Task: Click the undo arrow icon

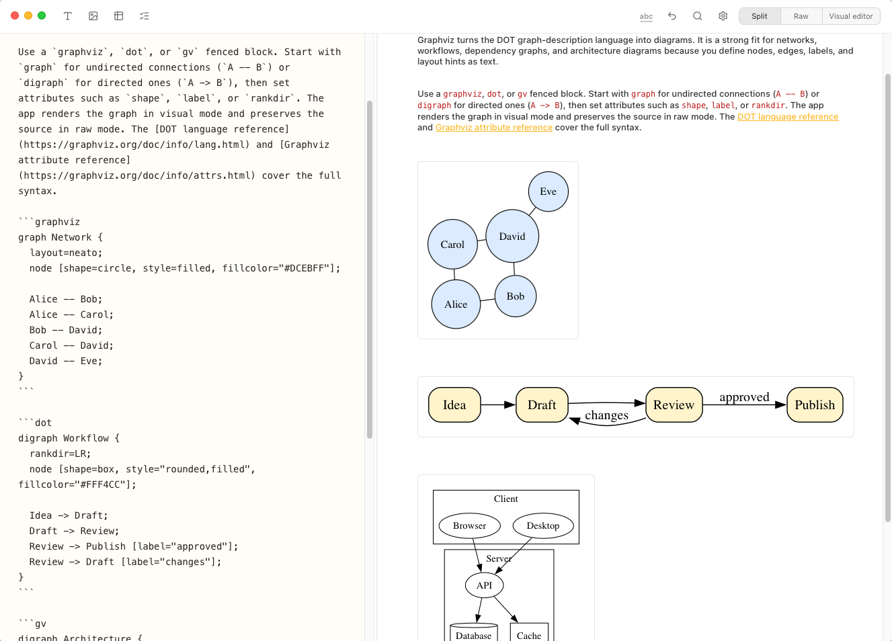Action: coord(672,16)
